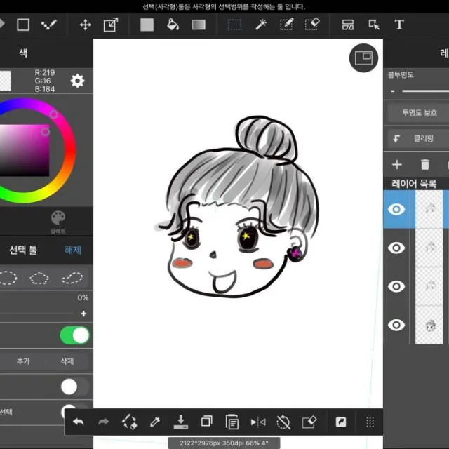The width and height of the screenshot is (449, 449).
Task: Click the 해제 deselect button
Action: pyautogui.click(x=73, y=250)
